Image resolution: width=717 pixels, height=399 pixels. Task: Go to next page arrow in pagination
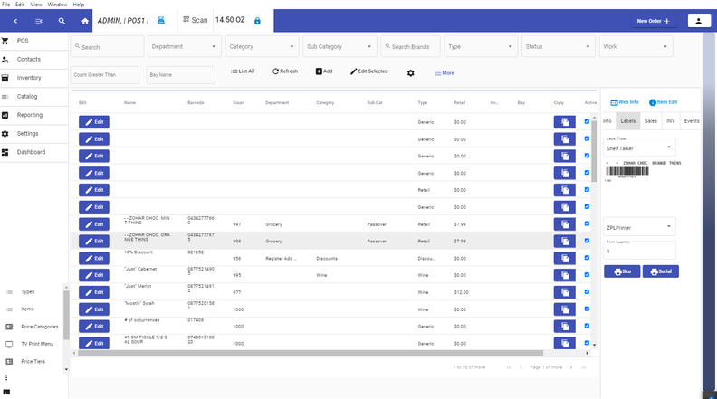(x=571, y=367)
